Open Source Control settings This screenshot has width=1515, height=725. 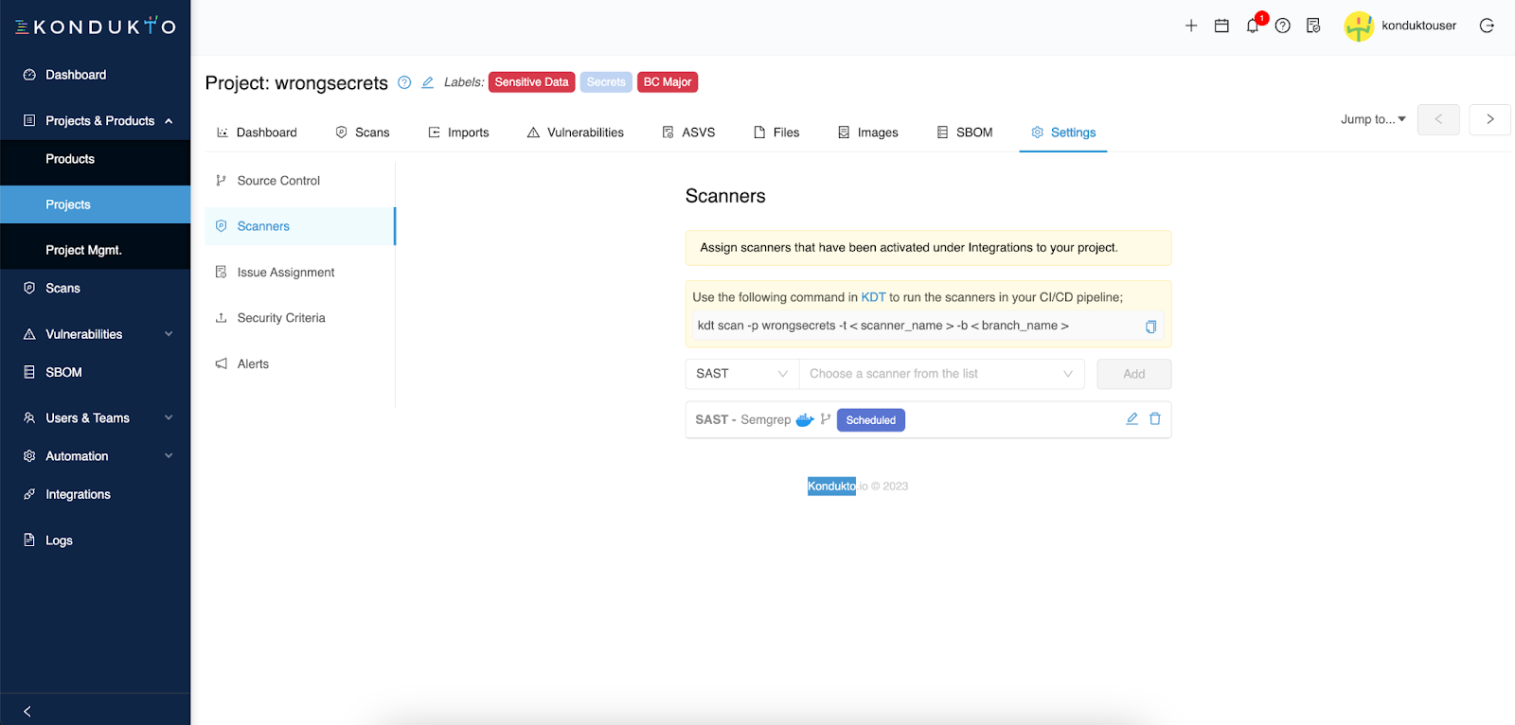click(300, 181)
